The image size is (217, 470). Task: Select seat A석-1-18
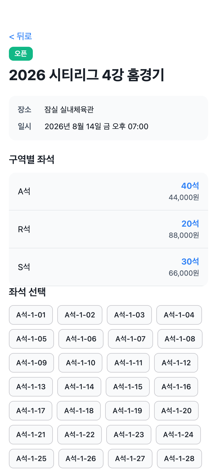point(79,411)
